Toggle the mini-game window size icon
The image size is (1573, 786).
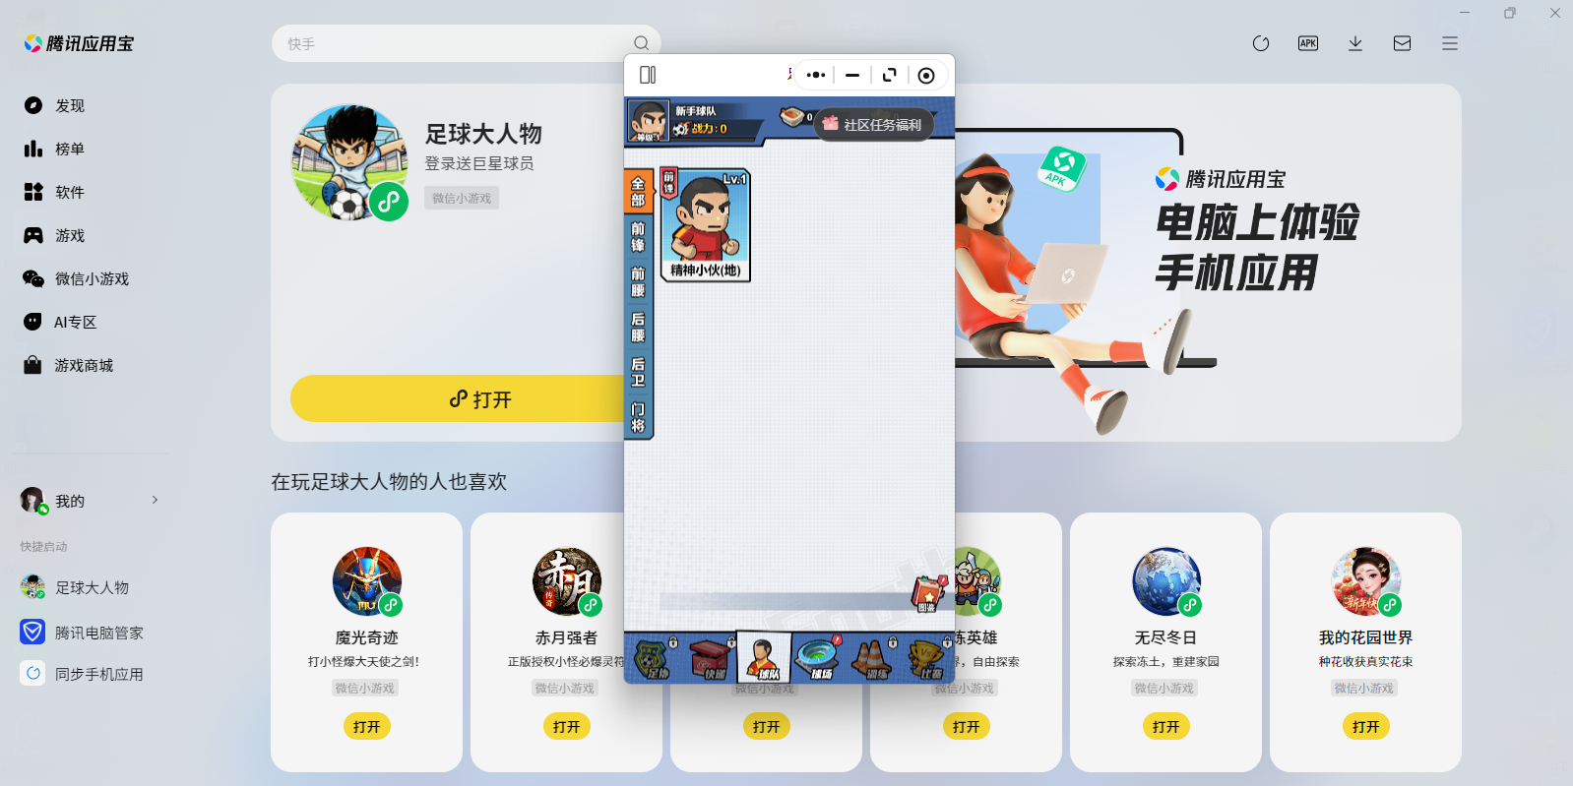point(889,75)
